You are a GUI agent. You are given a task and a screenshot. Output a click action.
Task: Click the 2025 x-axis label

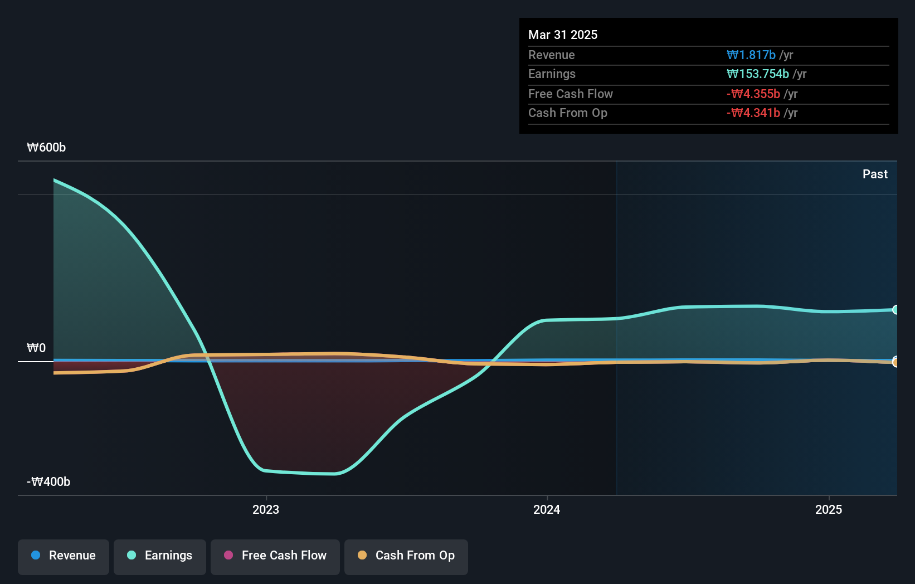(x=829, y=509)
